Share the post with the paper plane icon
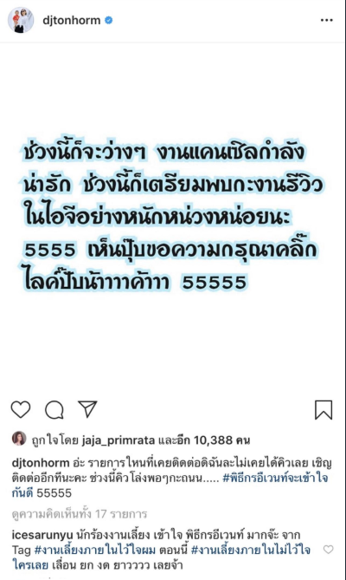The height and width of the screenshot is (580, 346). click(x=87, y=409)
